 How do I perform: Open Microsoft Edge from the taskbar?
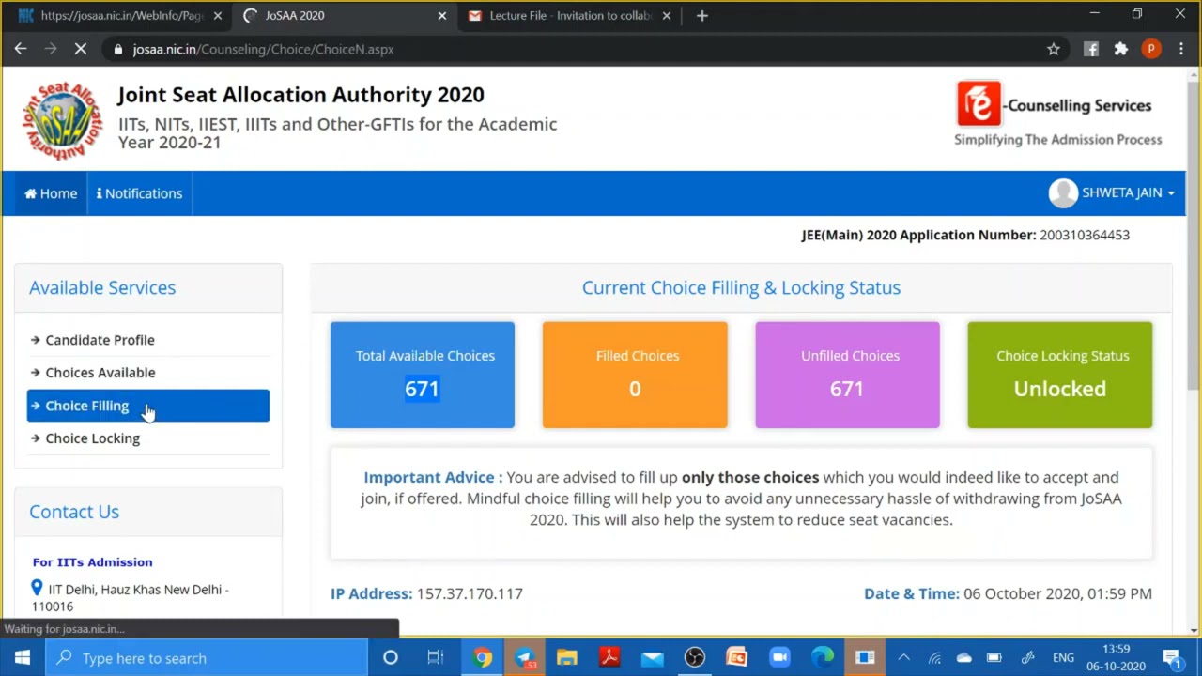pyautogui.click(x=822, y=658)
